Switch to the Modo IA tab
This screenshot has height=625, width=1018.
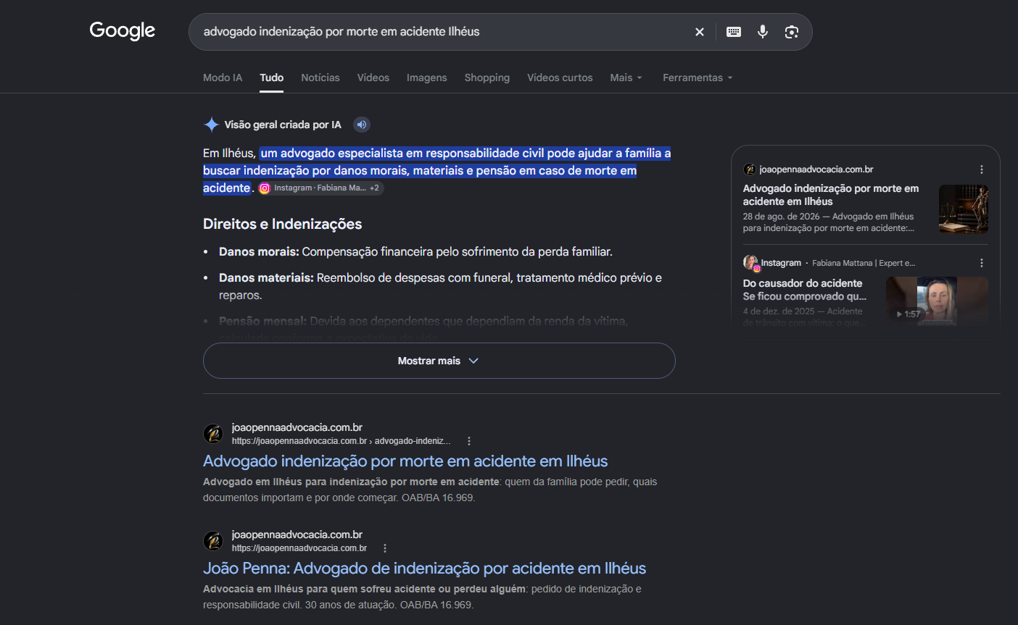click(223, 77)
